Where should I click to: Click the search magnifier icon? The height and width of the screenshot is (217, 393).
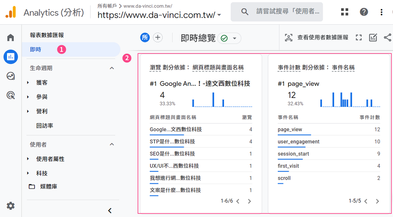click(244, 12)
